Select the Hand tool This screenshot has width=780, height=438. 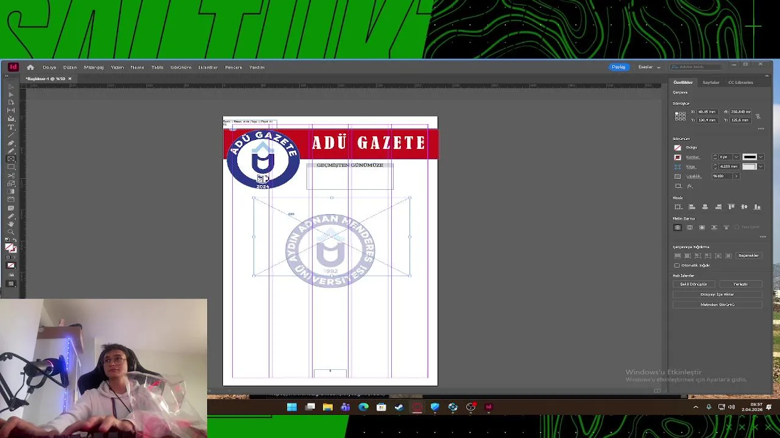pyautogui.click(x=11, y=224)
